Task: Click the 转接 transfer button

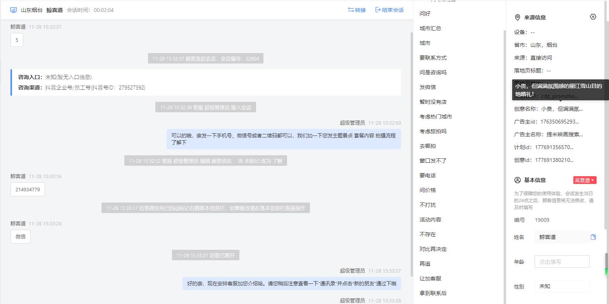Action: (x=357, y=10)
